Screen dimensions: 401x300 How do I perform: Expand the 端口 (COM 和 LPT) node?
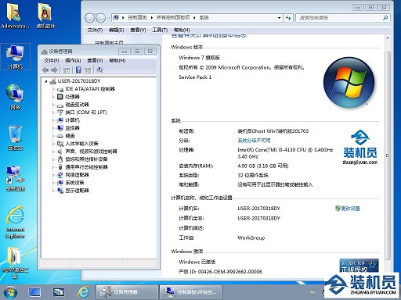tap(53, 112)
